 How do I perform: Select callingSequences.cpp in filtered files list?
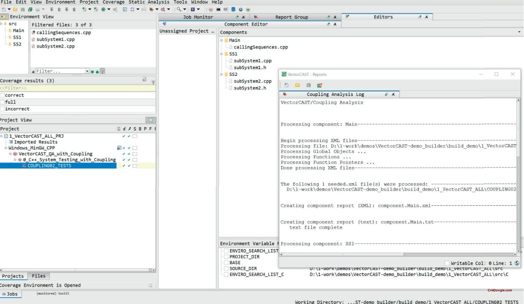click(63, 32)
